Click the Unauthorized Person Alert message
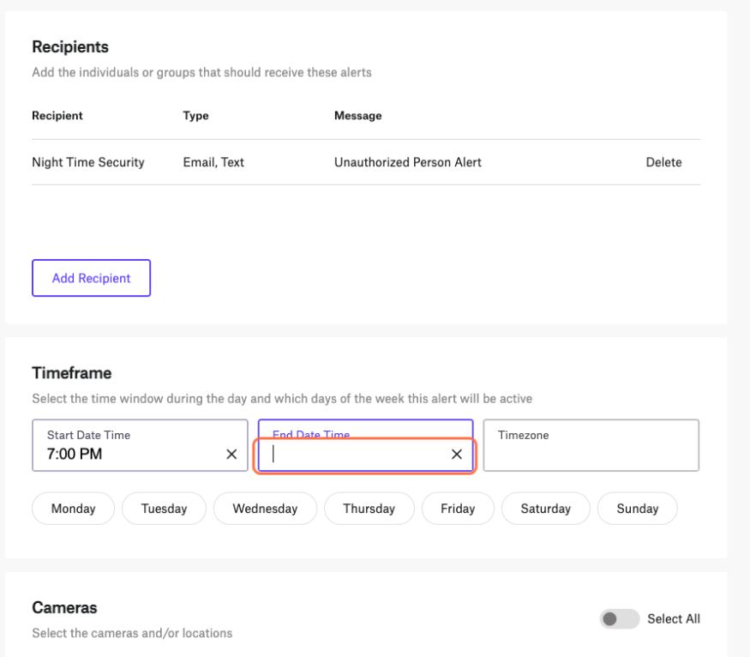 pyautogui.click(x=407, y=162)
